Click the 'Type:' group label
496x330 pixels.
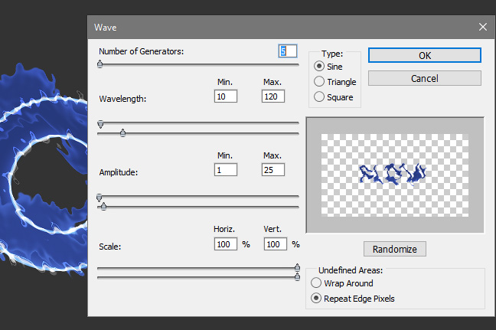pos(332,54)
